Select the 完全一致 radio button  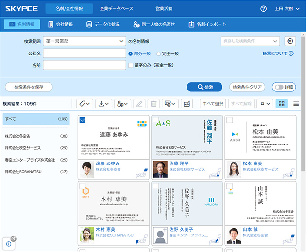coord(158,54)
